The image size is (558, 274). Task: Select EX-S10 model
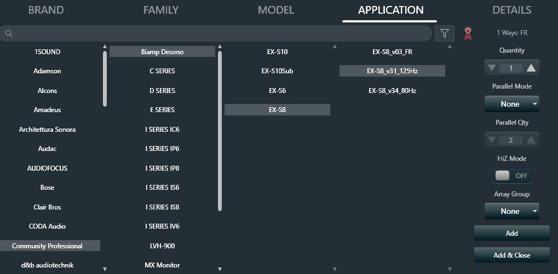[277, 52]
